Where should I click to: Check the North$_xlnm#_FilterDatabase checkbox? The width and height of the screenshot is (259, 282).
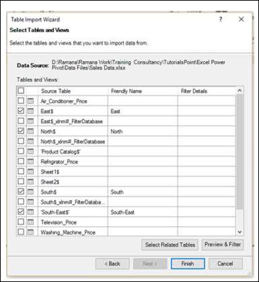[21, 141]
